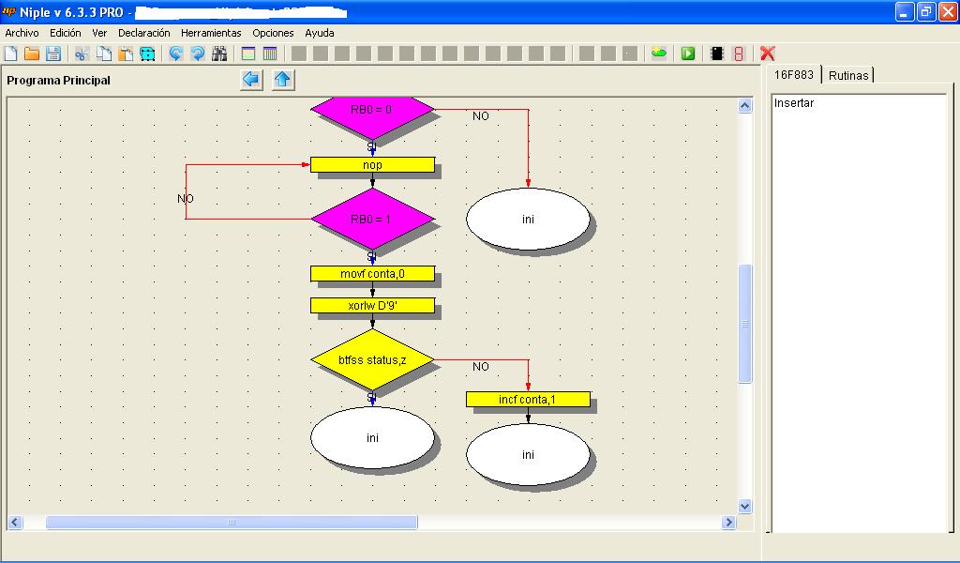Redo with the clockwise blue arrow icon
Image resolution: width=960 pixels, height=563 pixels.
[x=198, y=53]
